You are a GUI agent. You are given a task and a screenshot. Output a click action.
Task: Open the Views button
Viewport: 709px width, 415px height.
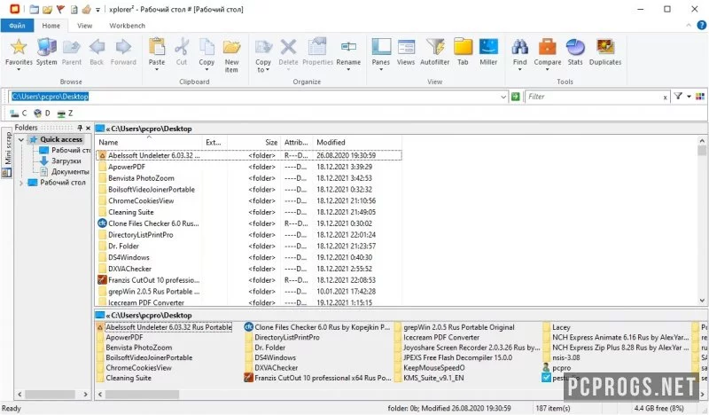point(406,53)
